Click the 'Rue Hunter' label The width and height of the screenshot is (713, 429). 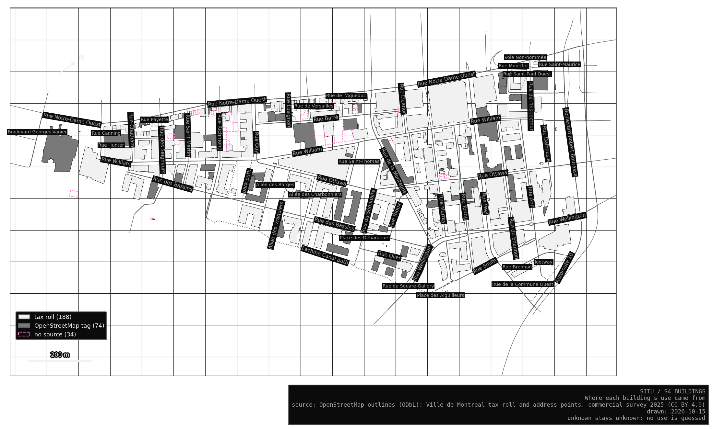point(111,145)
